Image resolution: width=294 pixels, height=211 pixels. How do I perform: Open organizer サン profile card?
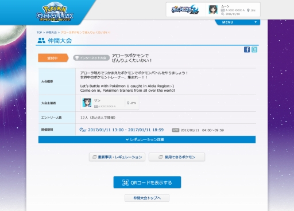coord(110,103)
